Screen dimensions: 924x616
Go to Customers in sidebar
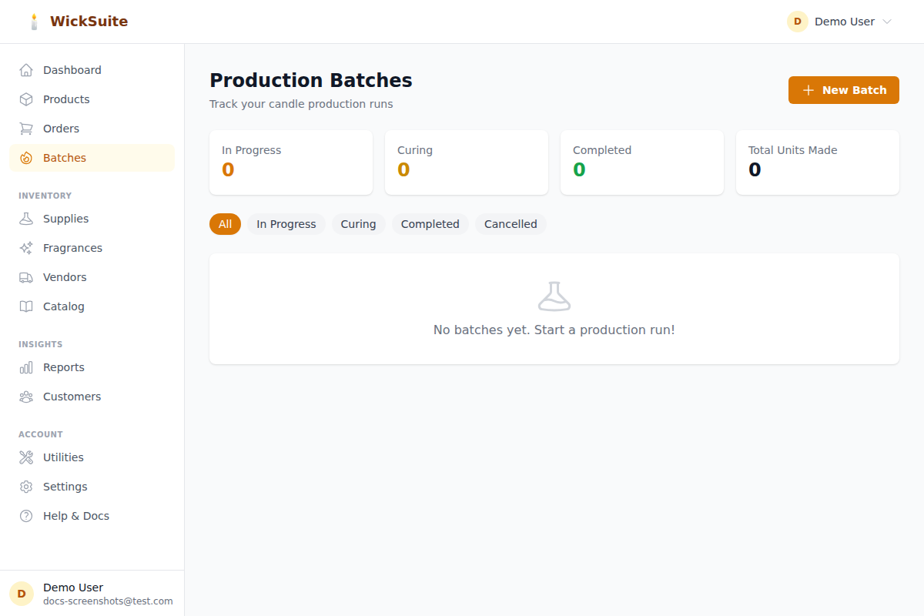[x=72, y=397]
